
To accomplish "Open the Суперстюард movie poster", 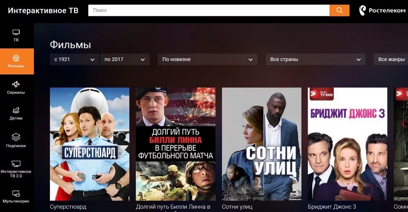I will pyautogui.click(x=89, y=144).
